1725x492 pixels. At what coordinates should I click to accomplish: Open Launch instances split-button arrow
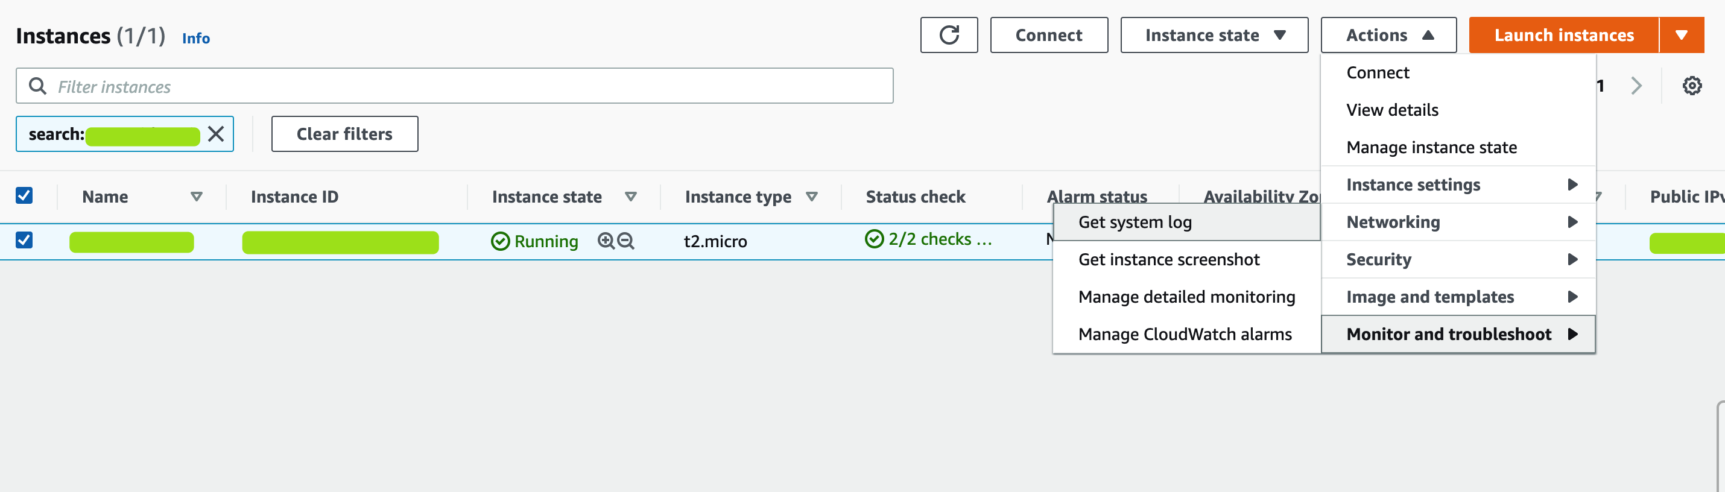click(x=1681, y=35)
